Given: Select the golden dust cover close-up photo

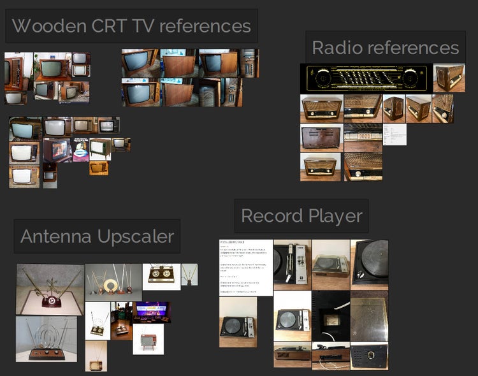Looking at the screenshot, I should (x=369, y=316).
